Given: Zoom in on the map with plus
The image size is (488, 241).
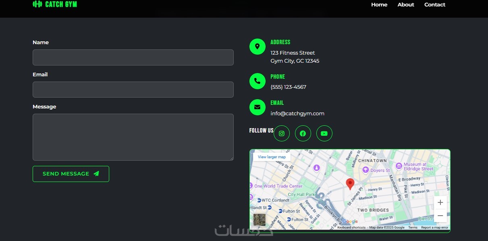Looking at the screenshot, I should (440, 203).
